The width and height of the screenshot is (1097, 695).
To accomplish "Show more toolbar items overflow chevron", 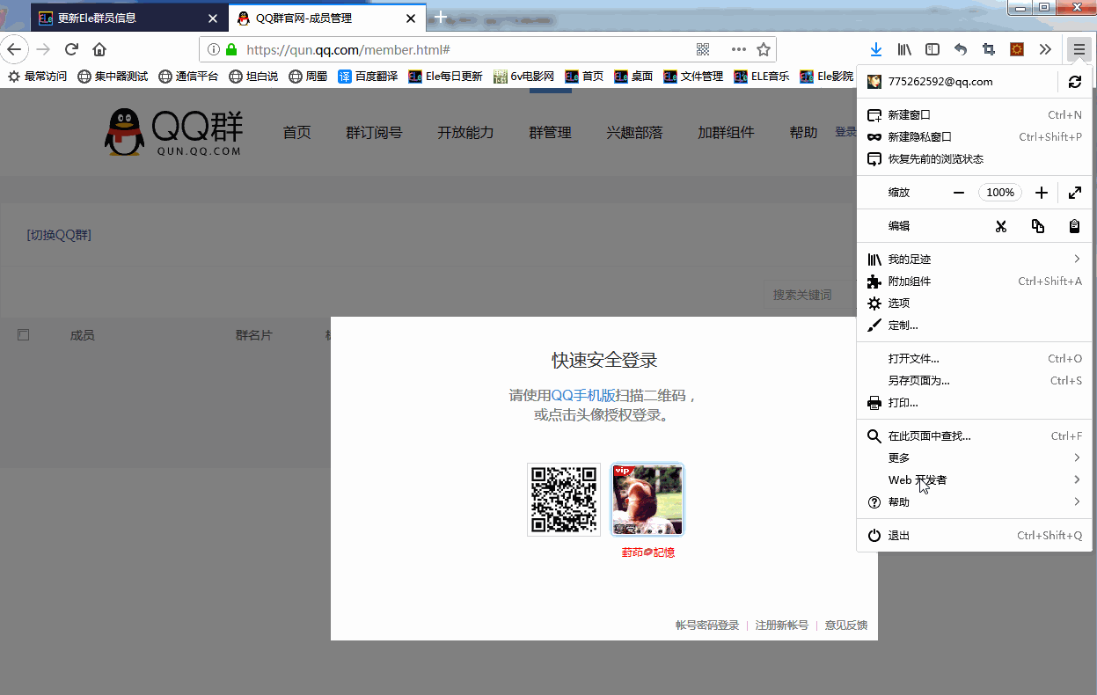I will 1045,49.
